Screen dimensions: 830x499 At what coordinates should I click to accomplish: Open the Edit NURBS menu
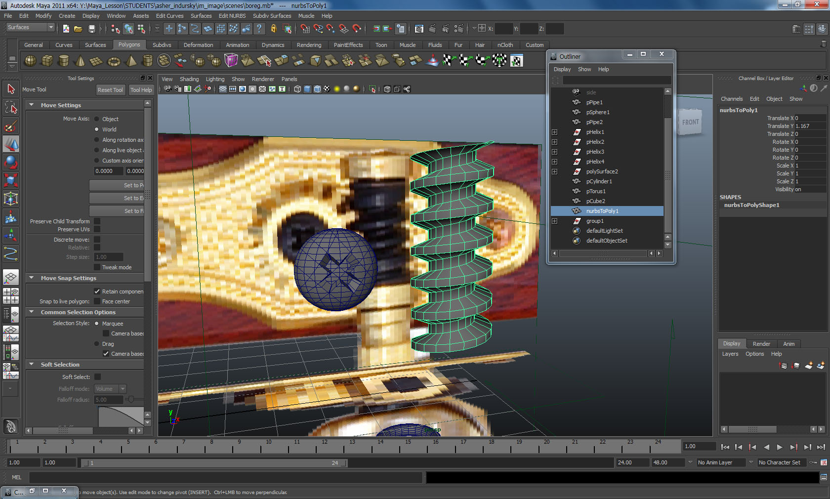232,16
